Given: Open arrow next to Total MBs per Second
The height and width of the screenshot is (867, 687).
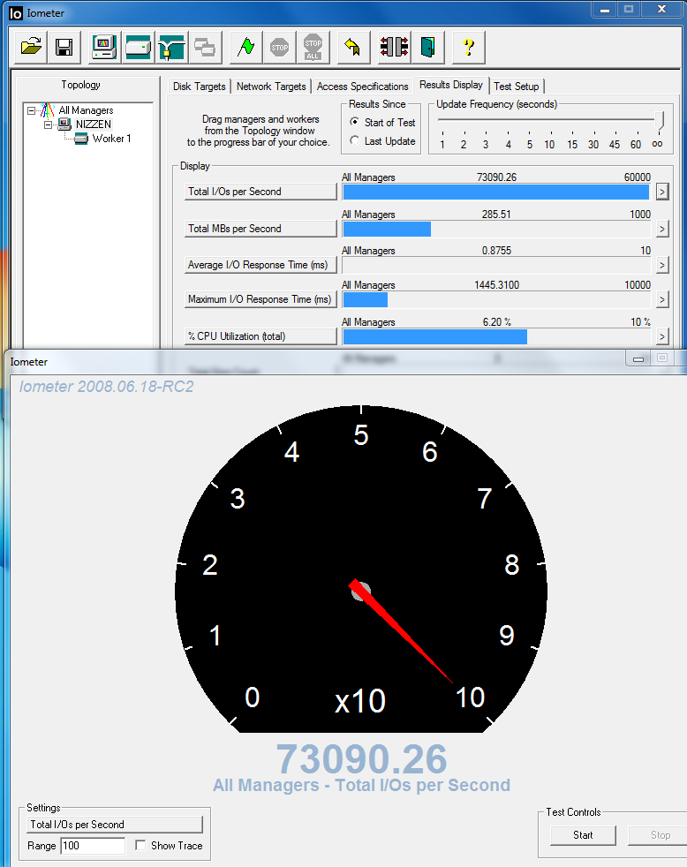Looking at the screenshot, I should [x=662, y=229].
